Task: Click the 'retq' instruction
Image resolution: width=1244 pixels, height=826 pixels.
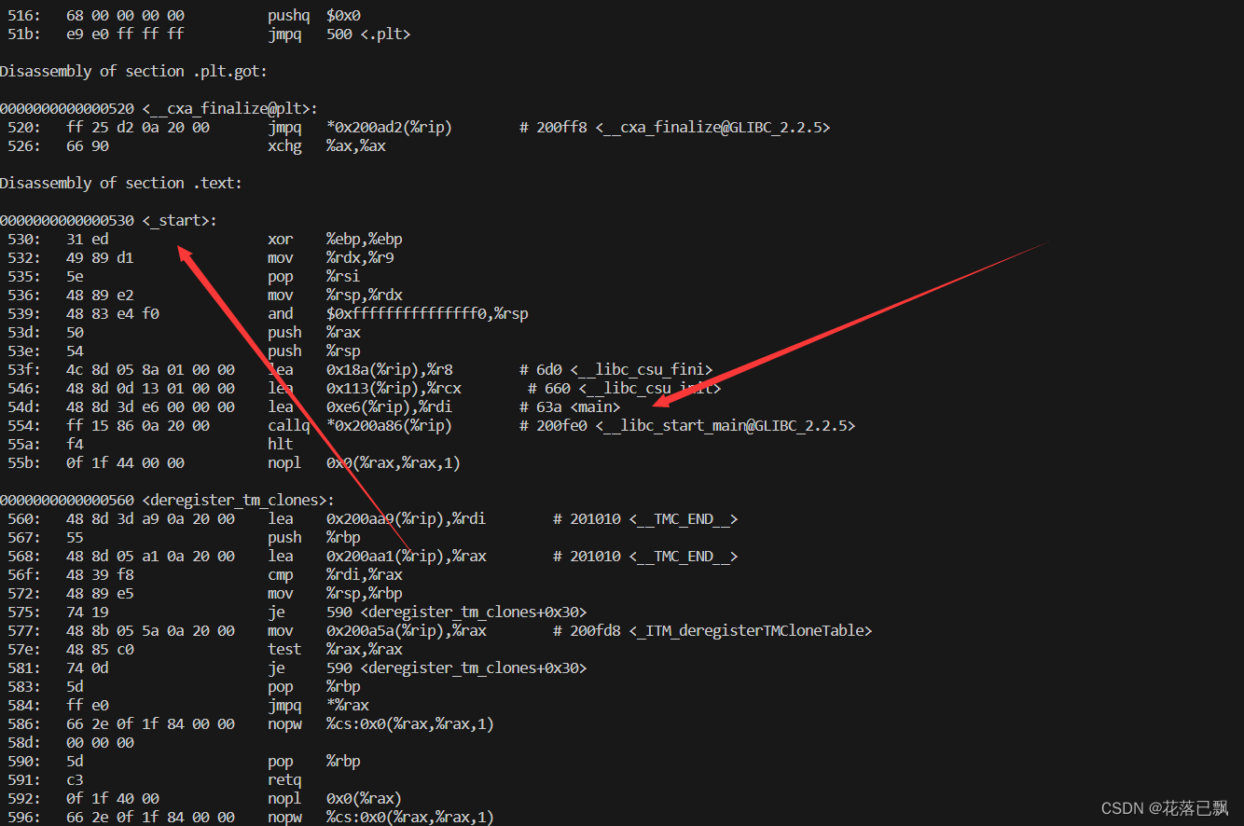Action: 284,780
